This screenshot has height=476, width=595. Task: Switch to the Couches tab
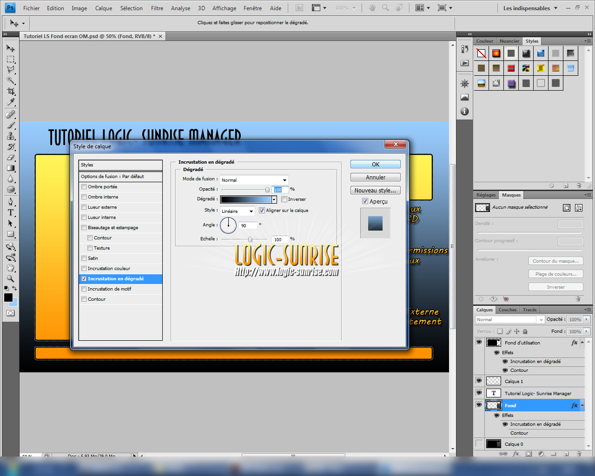pos(508,310)
